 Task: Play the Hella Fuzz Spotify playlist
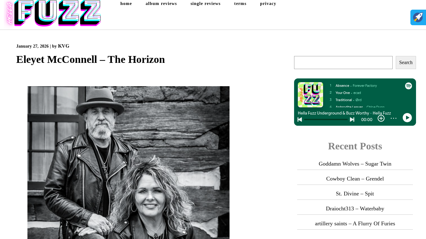407,118
